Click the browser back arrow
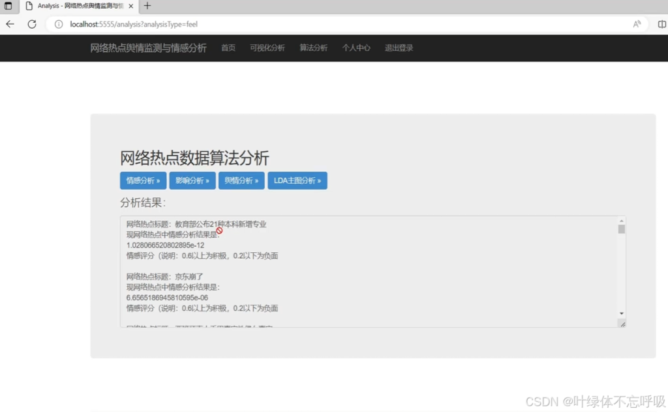 tap(9, 23)
